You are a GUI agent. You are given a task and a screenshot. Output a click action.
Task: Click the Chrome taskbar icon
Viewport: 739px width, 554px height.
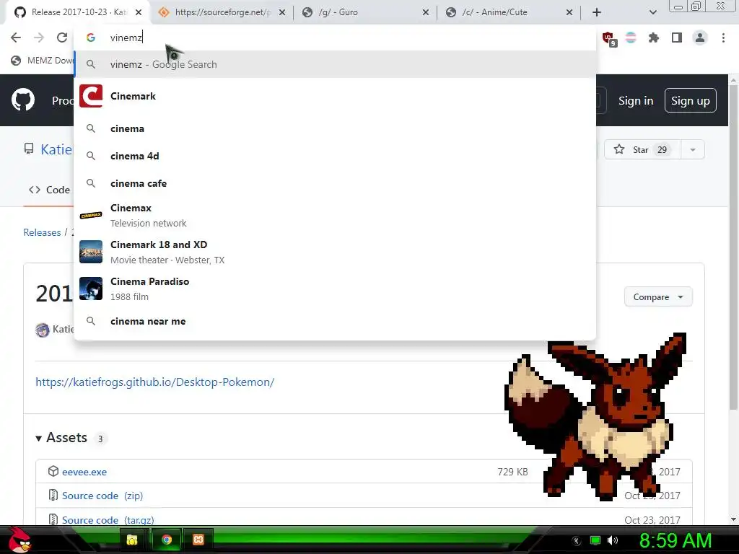click(167, 540)
